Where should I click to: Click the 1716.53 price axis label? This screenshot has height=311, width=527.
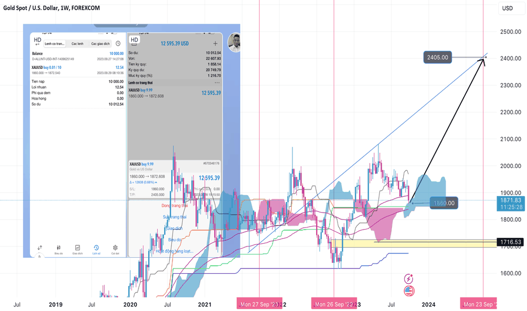pyautogui.click(x=511, y=242)
